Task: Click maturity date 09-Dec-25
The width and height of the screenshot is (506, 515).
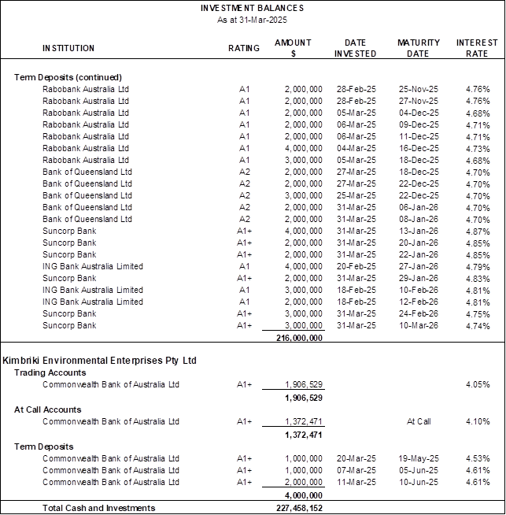Action: coord(419,124)
